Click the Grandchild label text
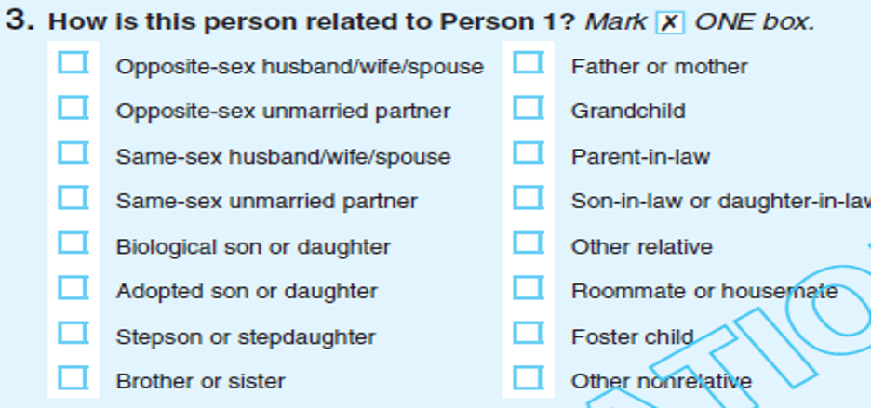This screenshot has height=408, width=871. point(628,112)
